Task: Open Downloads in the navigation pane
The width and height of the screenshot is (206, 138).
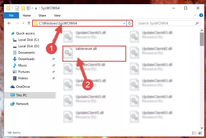Action: pyautogui.click(x=27, y=59)
